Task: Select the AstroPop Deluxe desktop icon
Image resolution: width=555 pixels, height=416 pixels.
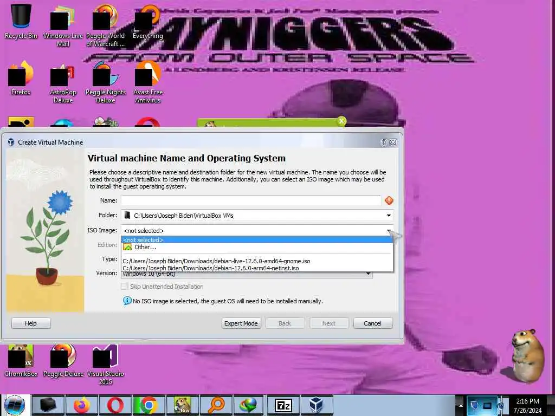Action: (63, 83)
